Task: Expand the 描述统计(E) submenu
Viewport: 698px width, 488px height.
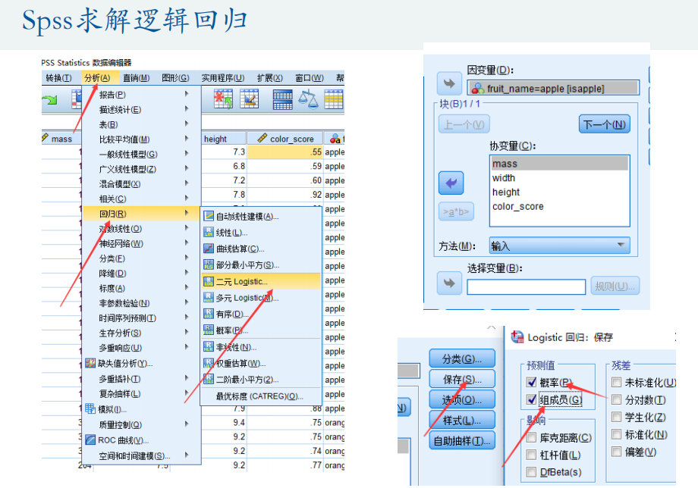Action: [x=142, y=109]
